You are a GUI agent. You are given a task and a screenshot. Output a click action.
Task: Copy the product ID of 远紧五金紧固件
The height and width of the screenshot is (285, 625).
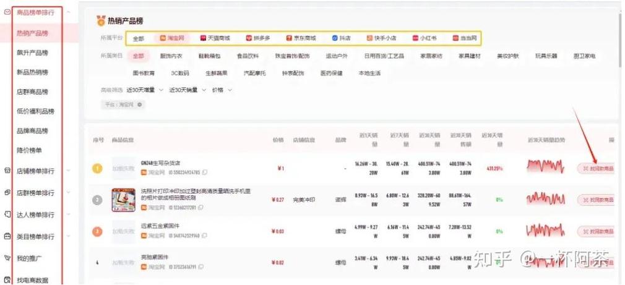204,236
